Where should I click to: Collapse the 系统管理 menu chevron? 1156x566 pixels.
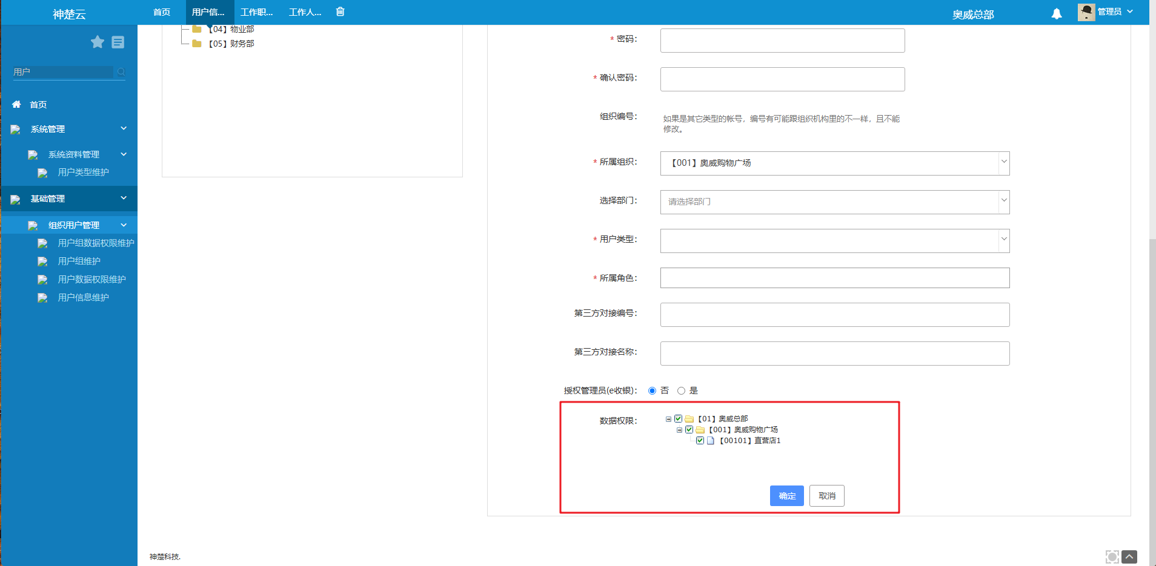click(124, 128)
